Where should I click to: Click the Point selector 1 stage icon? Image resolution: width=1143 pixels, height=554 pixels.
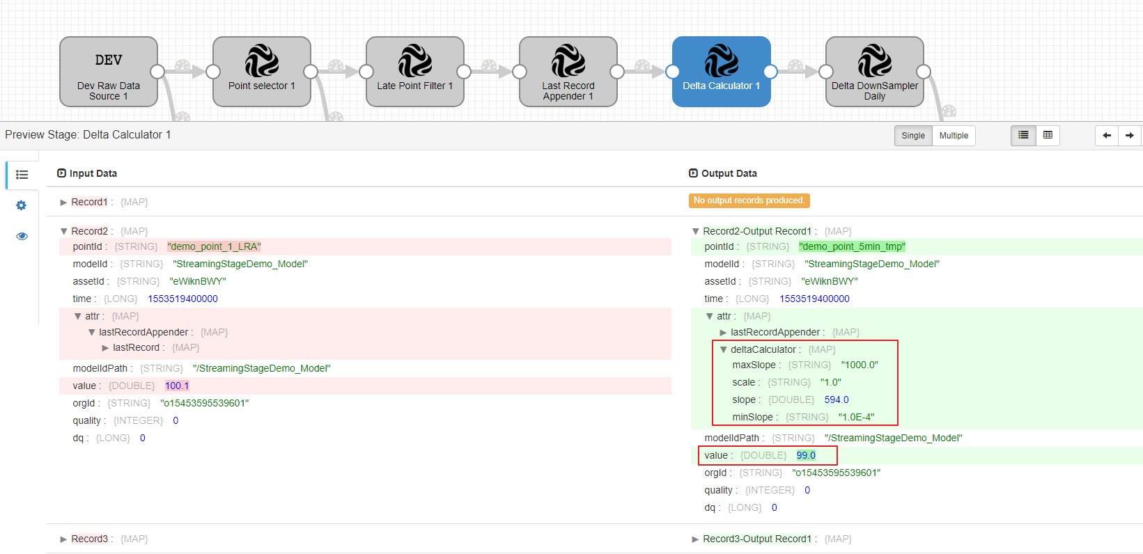coord(262,61)
